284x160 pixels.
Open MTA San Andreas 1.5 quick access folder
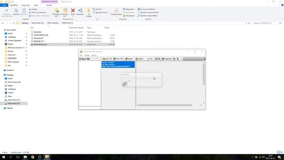16,48
